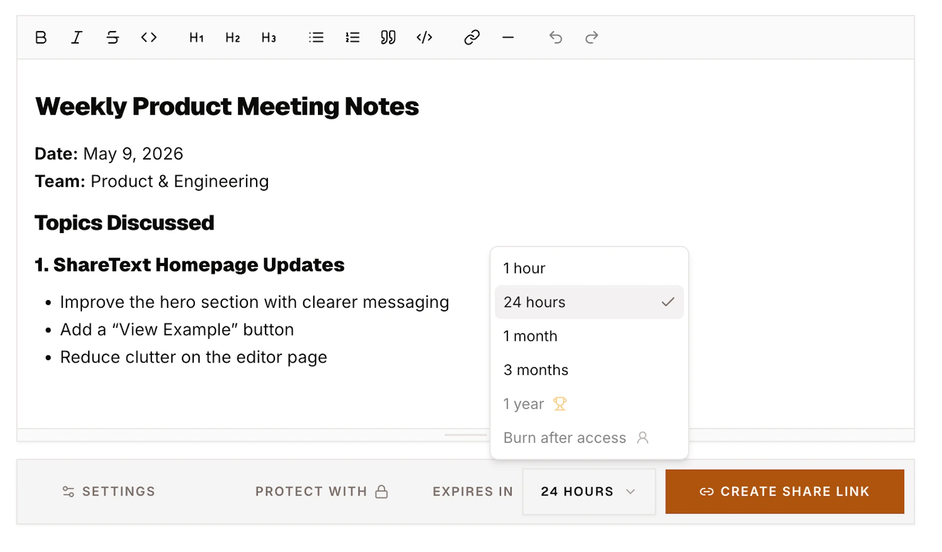Click the EXPIRES IN label
The width and height of the screenshot is (942, 552).
click(x=473, y=491)
